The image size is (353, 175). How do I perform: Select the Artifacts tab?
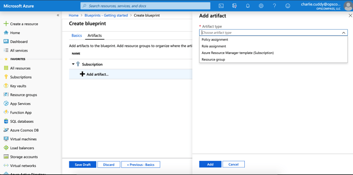pyautogui.click(x=94, y=35)
